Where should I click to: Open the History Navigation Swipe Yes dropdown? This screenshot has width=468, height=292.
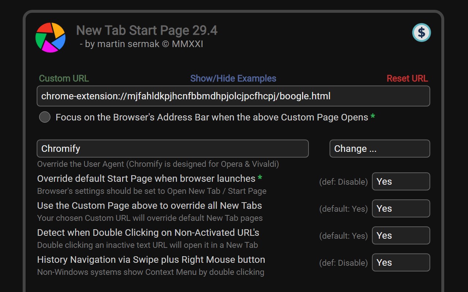[401, 262]
